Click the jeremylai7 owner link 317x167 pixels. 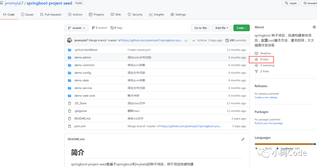click(14, 3)
